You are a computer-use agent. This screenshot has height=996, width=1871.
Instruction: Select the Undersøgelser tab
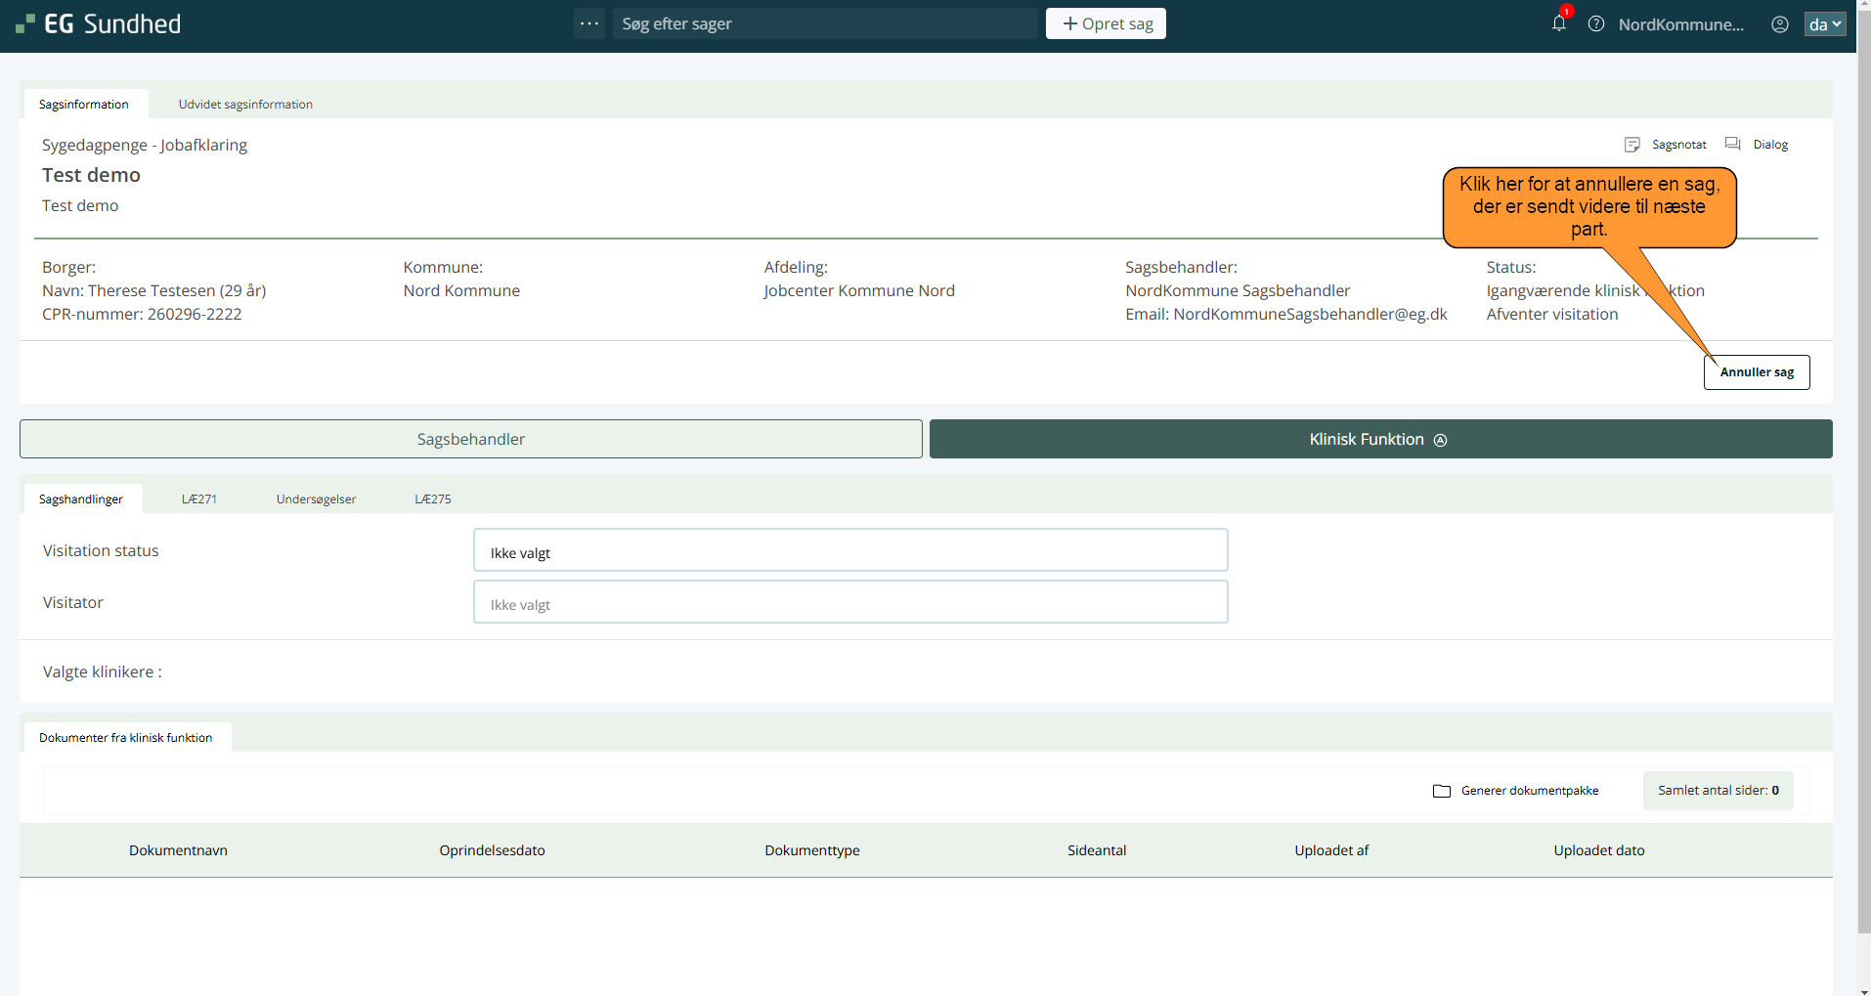click(316, 499)
